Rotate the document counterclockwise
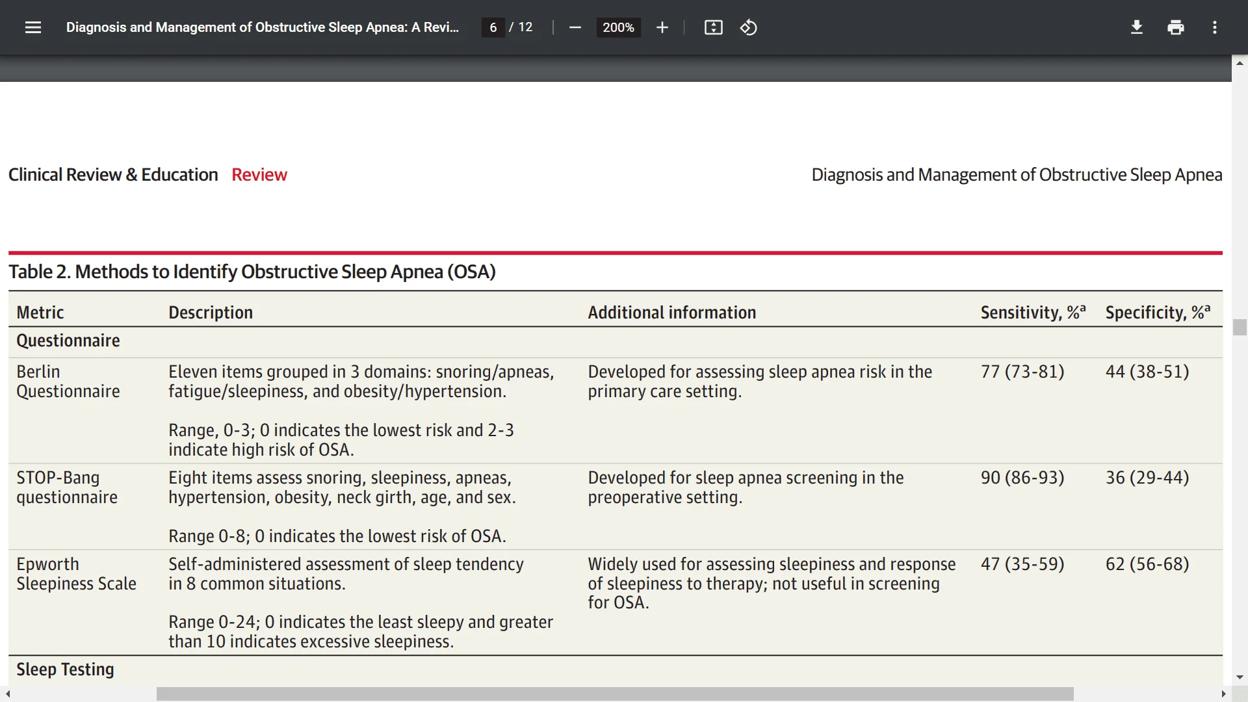Viewport: 1248px width, 702px height. click(748, 27)
